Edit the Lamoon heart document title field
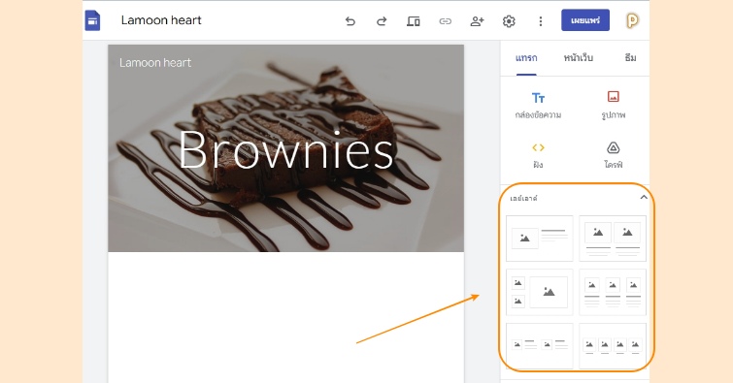The image size is (733, 383). click(161, 20)
